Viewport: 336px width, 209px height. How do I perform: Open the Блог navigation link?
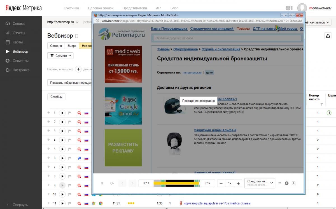point(174,8)
